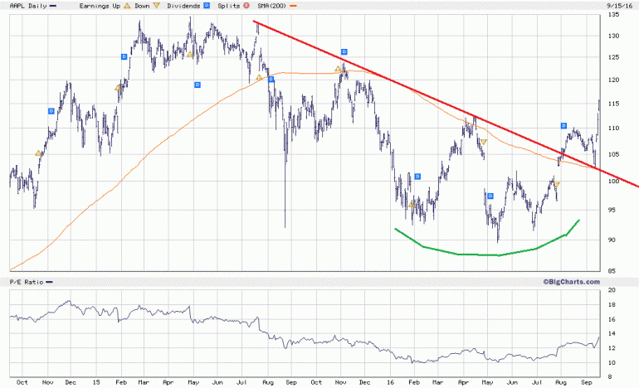Click the Earnings Up triangle legend icon
Screen dimensions: 639x388
tap(127, 6)
